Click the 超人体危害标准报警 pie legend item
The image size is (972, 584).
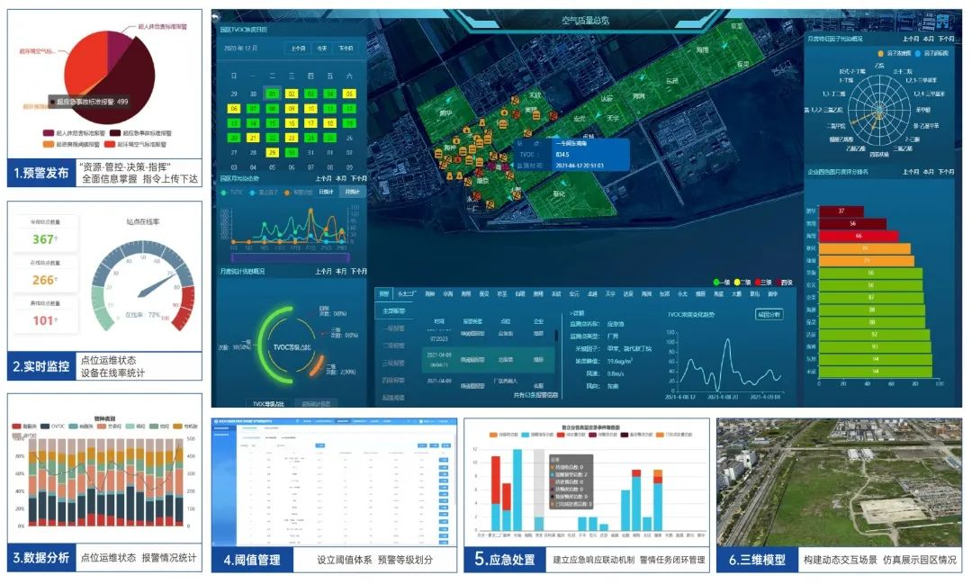[73, 132]
